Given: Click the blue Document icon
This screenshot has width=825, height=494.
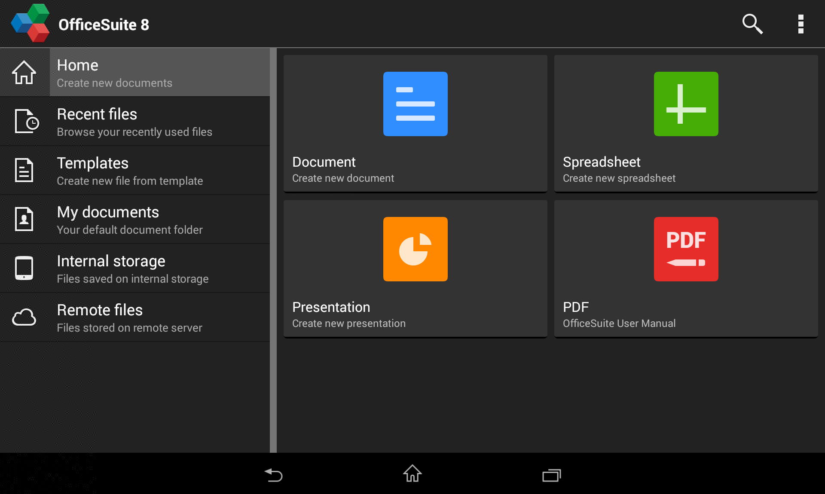Looking at the screenshot, I should 415,104.
